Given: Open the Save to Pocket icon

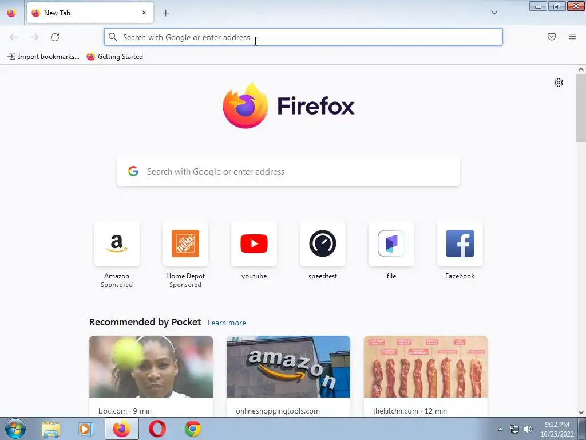Looking at the screenshot, I should (x=552, y=37).
